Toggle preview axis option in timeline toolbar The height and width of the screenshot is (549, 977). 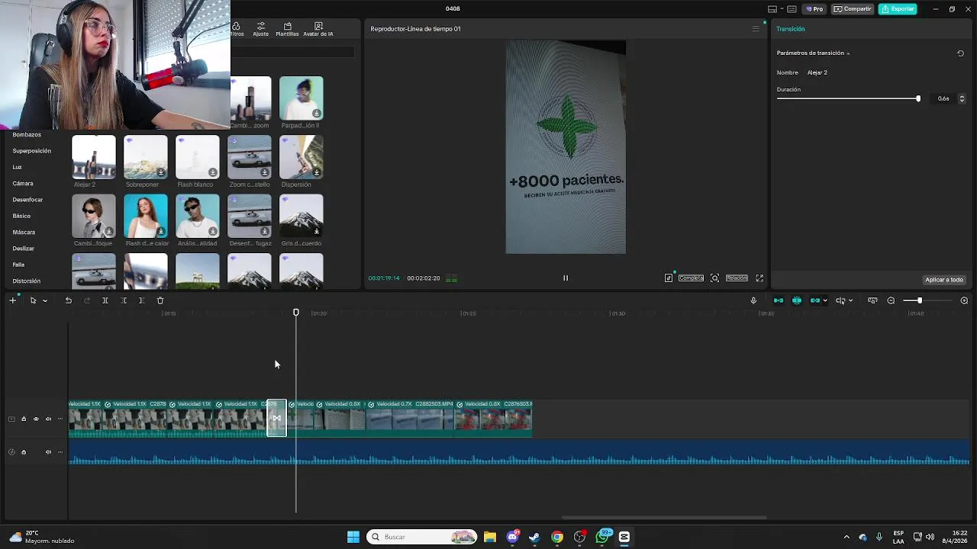(x=840, y=300)
